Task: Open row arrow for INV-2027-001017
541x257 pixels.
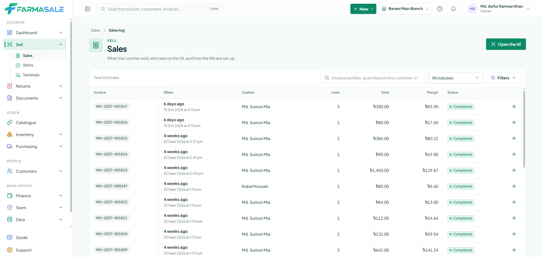Action: point(514,106)
